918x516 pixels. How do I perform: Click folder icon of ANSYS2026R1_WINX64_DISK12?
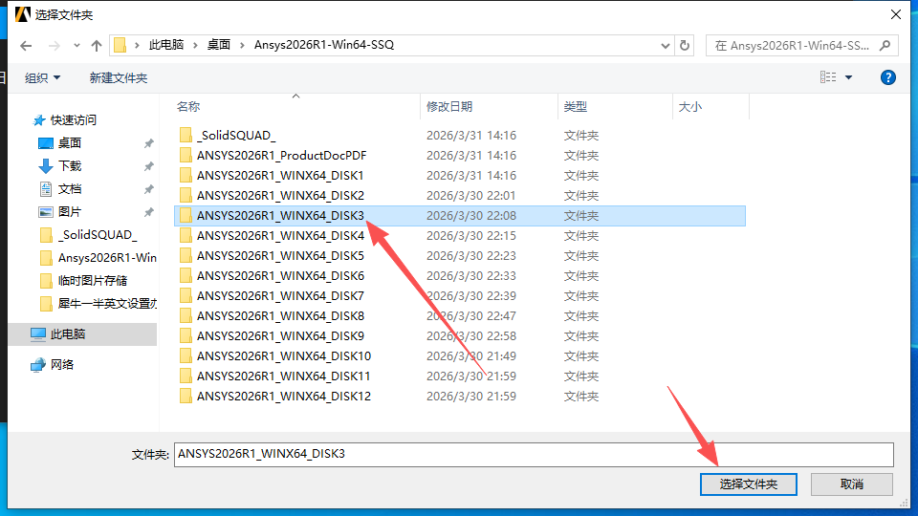coord(186,396)
